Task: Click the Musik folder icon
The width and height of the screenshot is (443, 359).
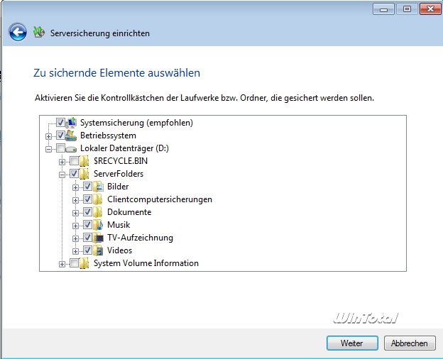Action: pos(99,225)
